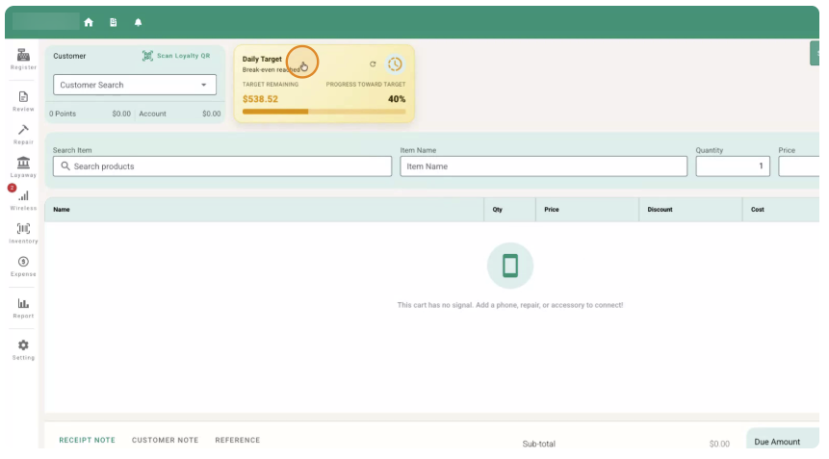829x459 pixels.
Task: Open notifications bell icon
Action: coord(138,22)
